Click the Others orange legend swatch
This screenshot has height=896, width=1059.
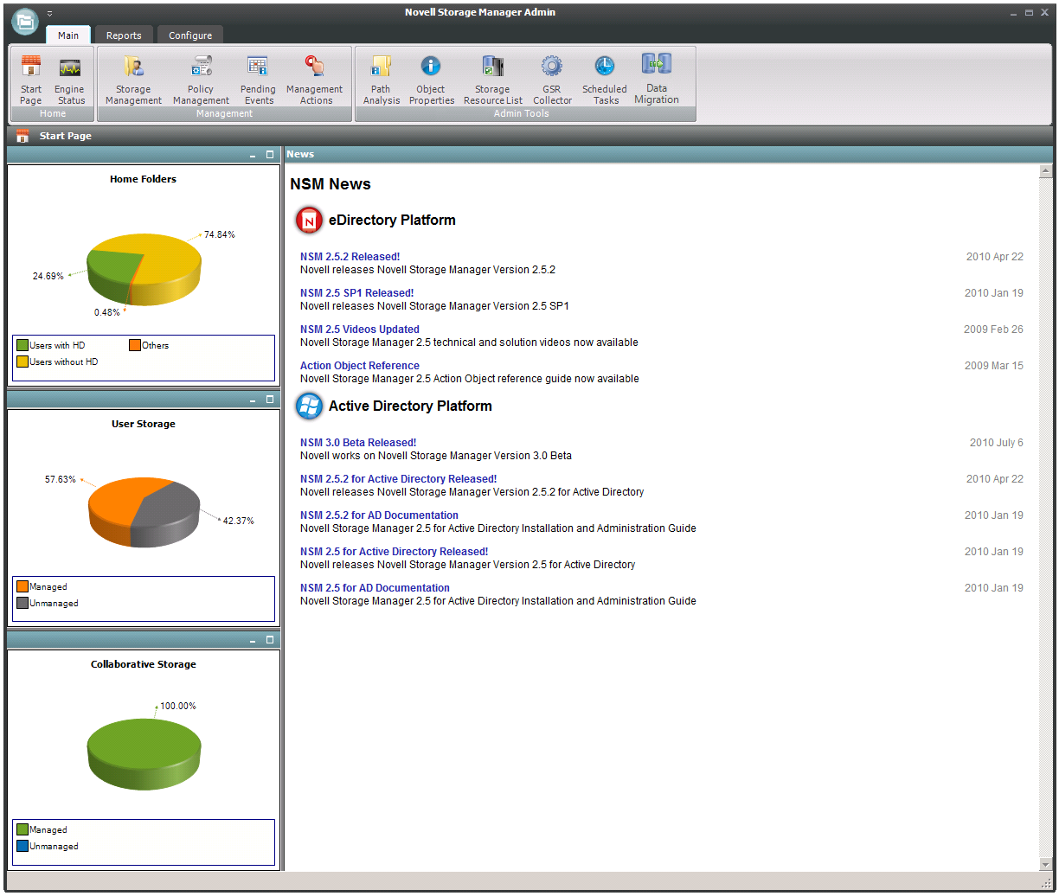coord(135,345)
